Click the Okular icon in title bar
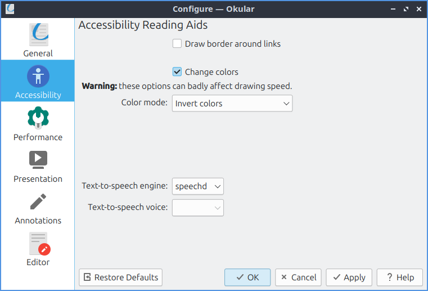This screenshot has width=428, height=291. [10, 9]
